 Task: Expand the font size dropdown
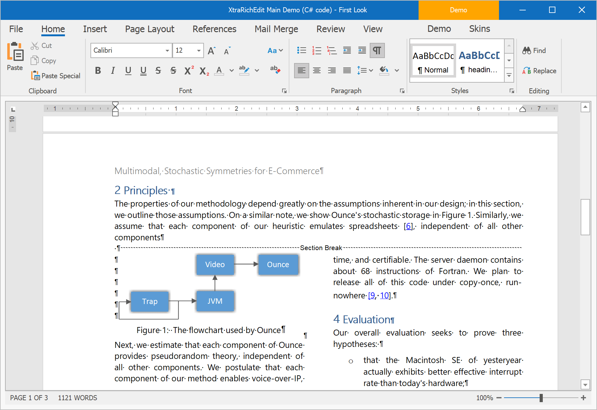point(199,50)
